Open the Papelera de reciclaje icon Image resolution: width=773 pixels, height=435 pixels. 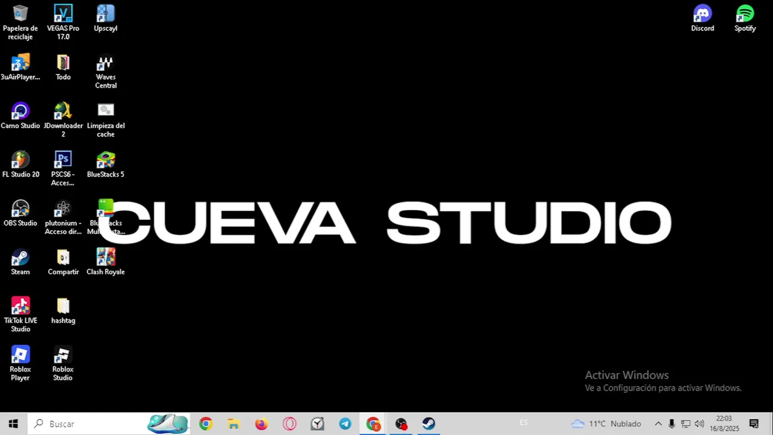(20, 22)
